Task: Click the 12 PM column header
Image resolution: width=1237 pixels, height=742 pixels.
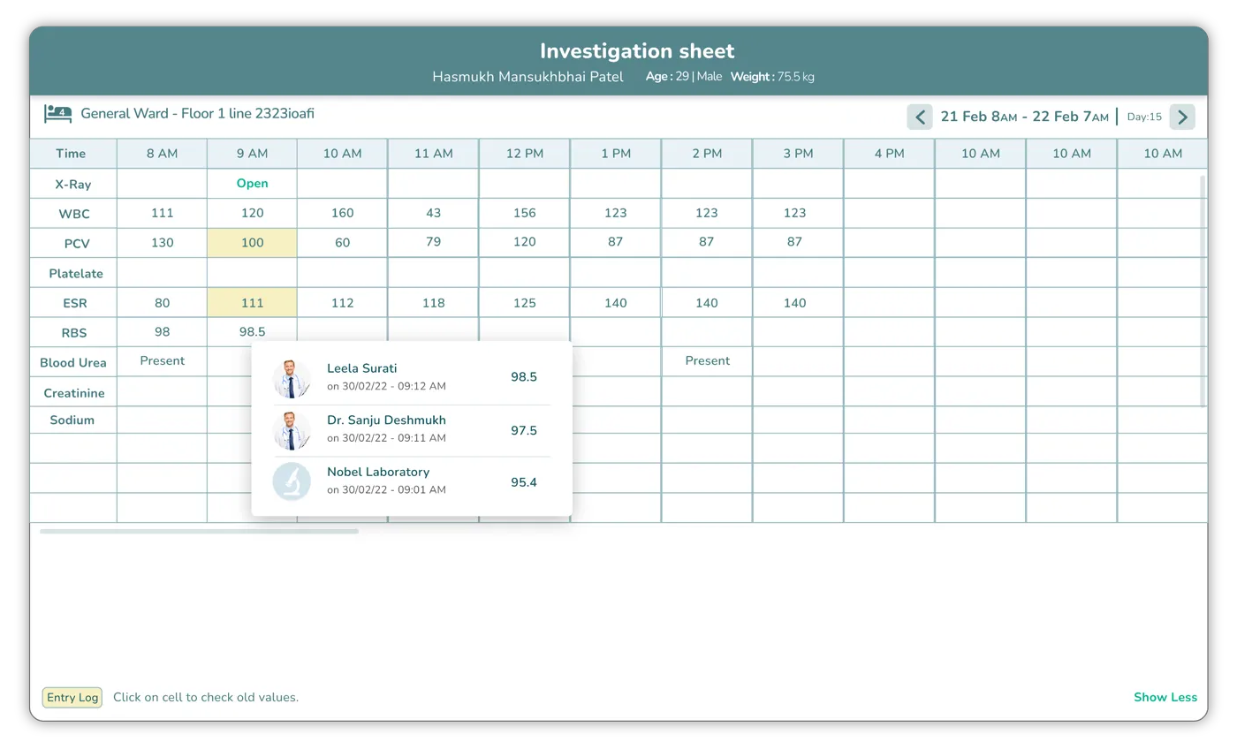Action: pos(524,154)
